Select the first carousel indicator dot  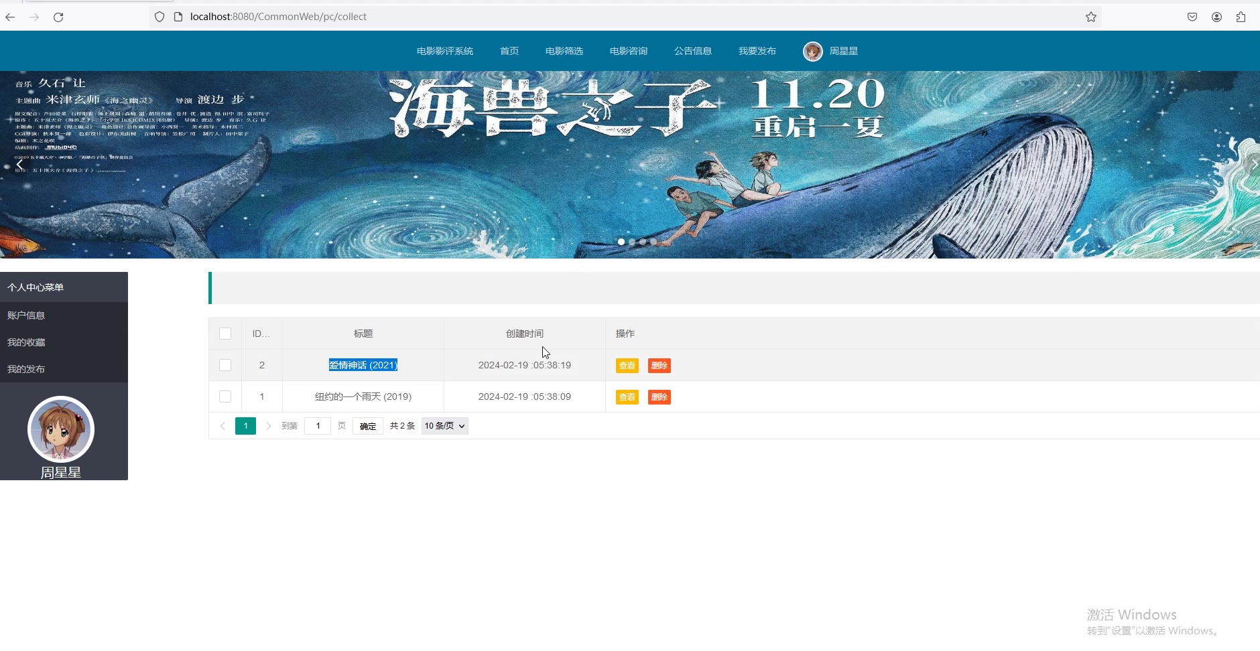(621, 242)
